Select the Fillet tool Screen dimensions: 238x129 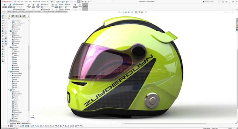(x=52, y=5)
